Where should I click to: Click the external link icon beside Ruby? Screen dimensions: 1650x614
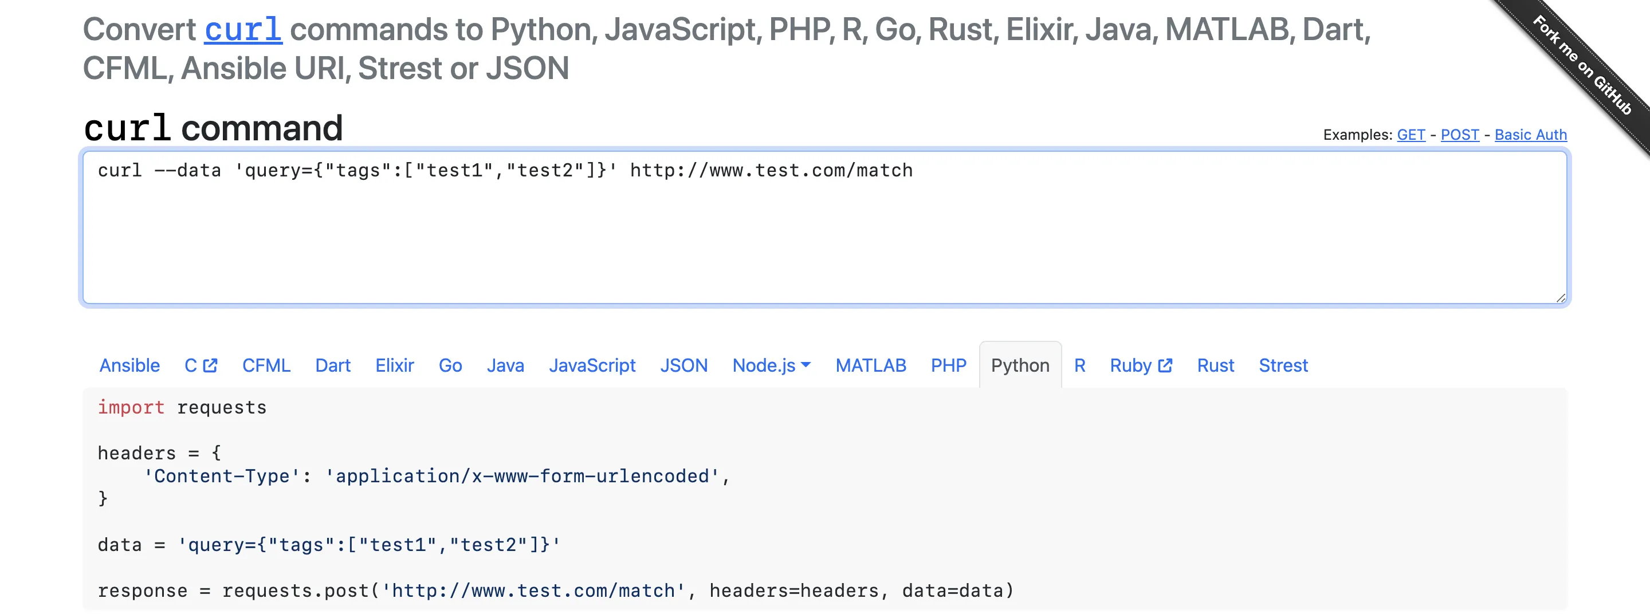1165,365
